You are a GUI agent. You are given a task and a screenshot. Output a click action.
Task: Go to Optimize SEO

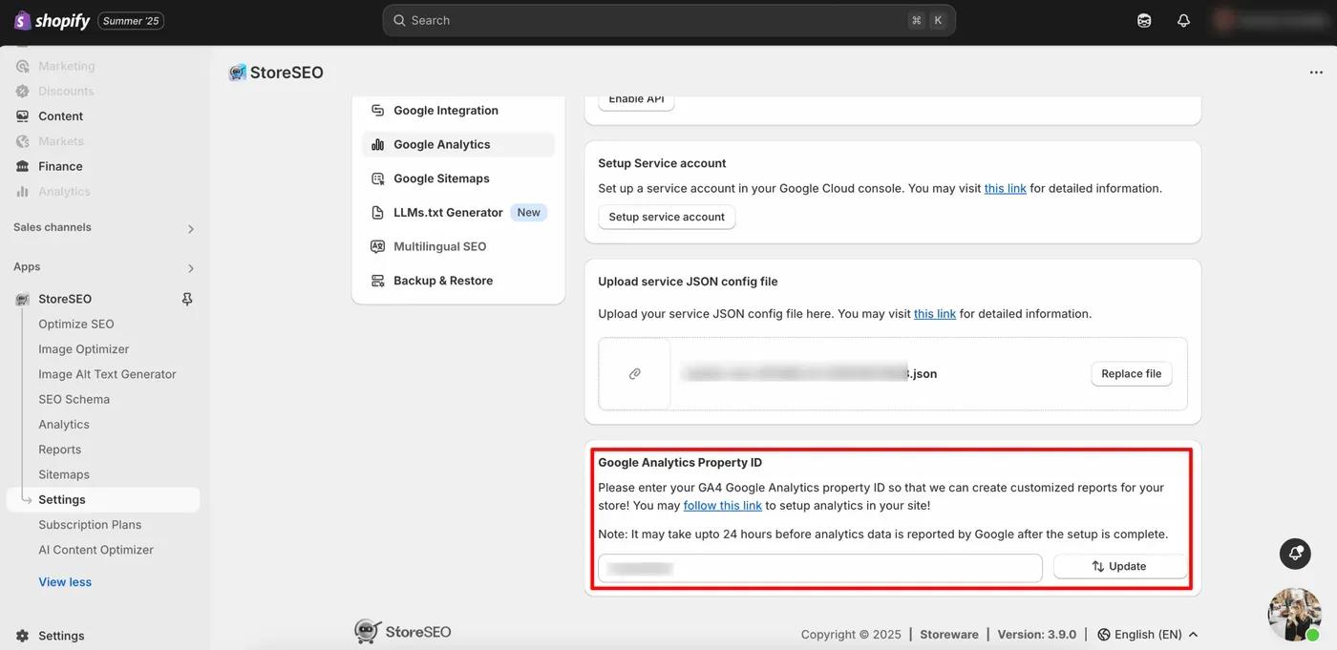(76, 324)
